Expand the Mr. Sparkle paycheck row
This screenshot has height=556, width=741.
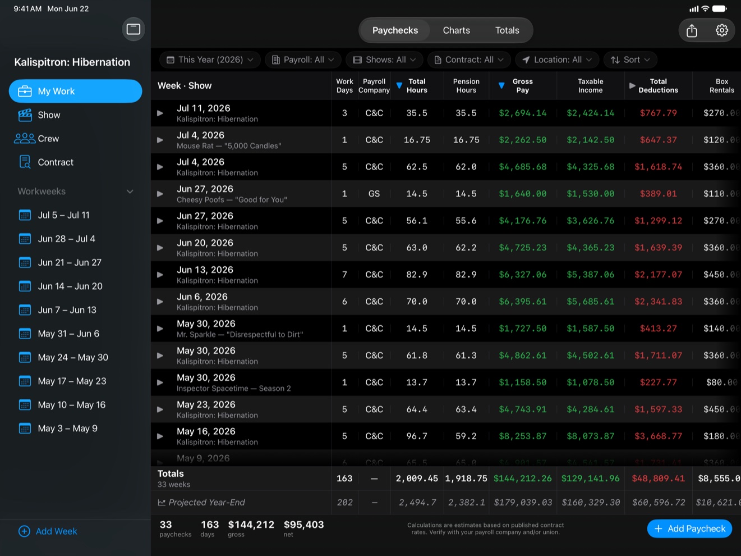160,329
